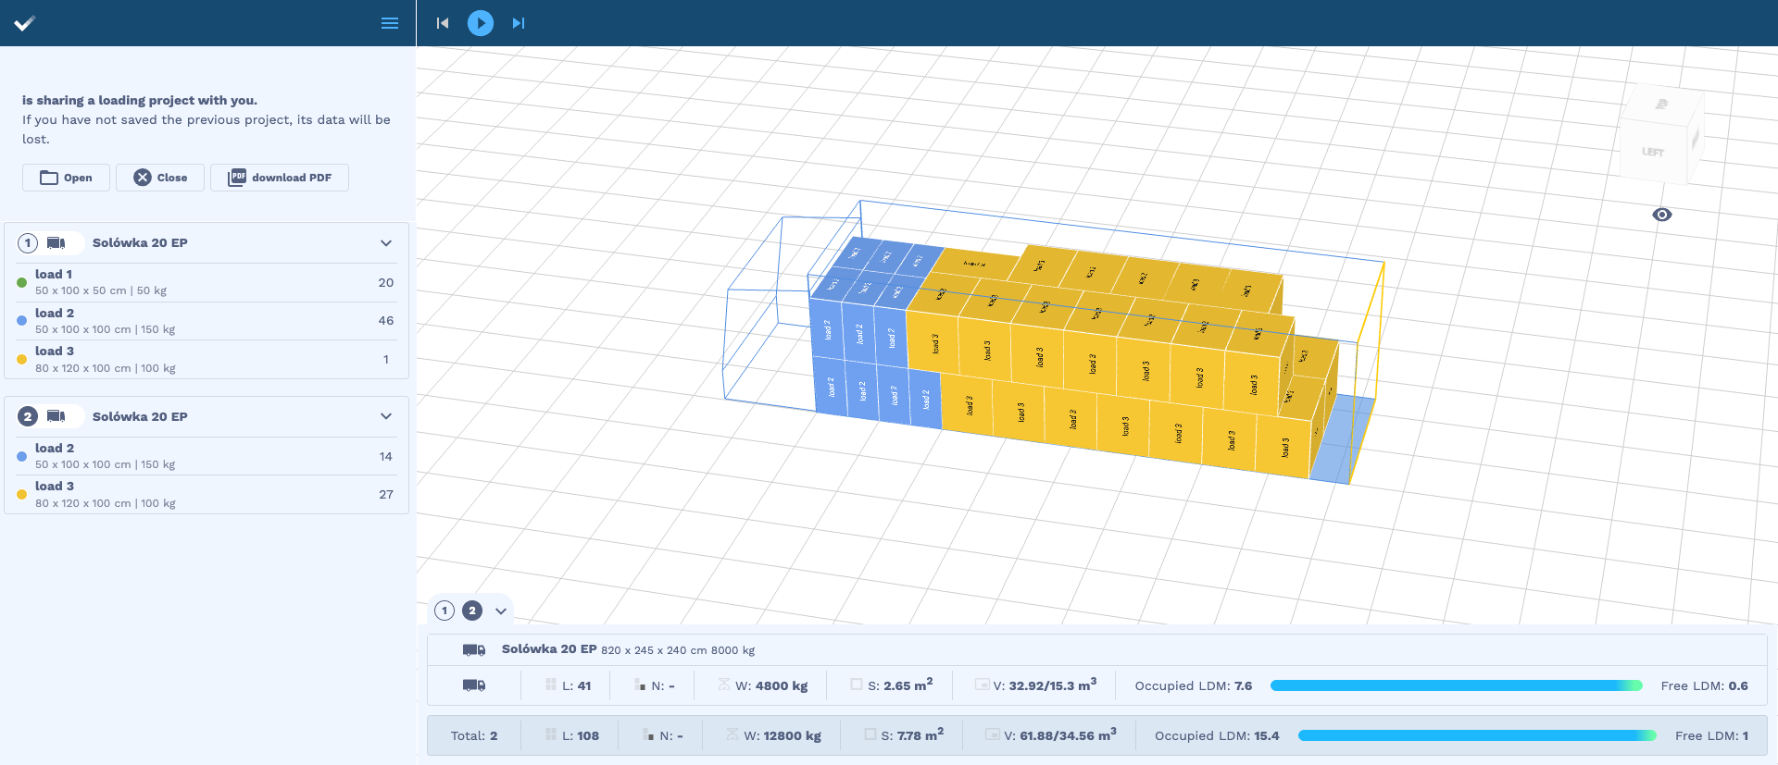Click vehicle 2 title Solówka 20 EP

140,417
